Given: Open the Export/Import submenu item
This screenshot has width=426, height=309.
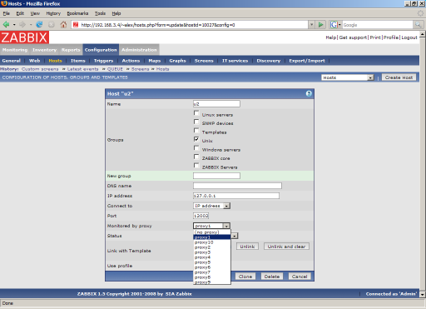Looking at the screenshot, I should coord(307,61).
